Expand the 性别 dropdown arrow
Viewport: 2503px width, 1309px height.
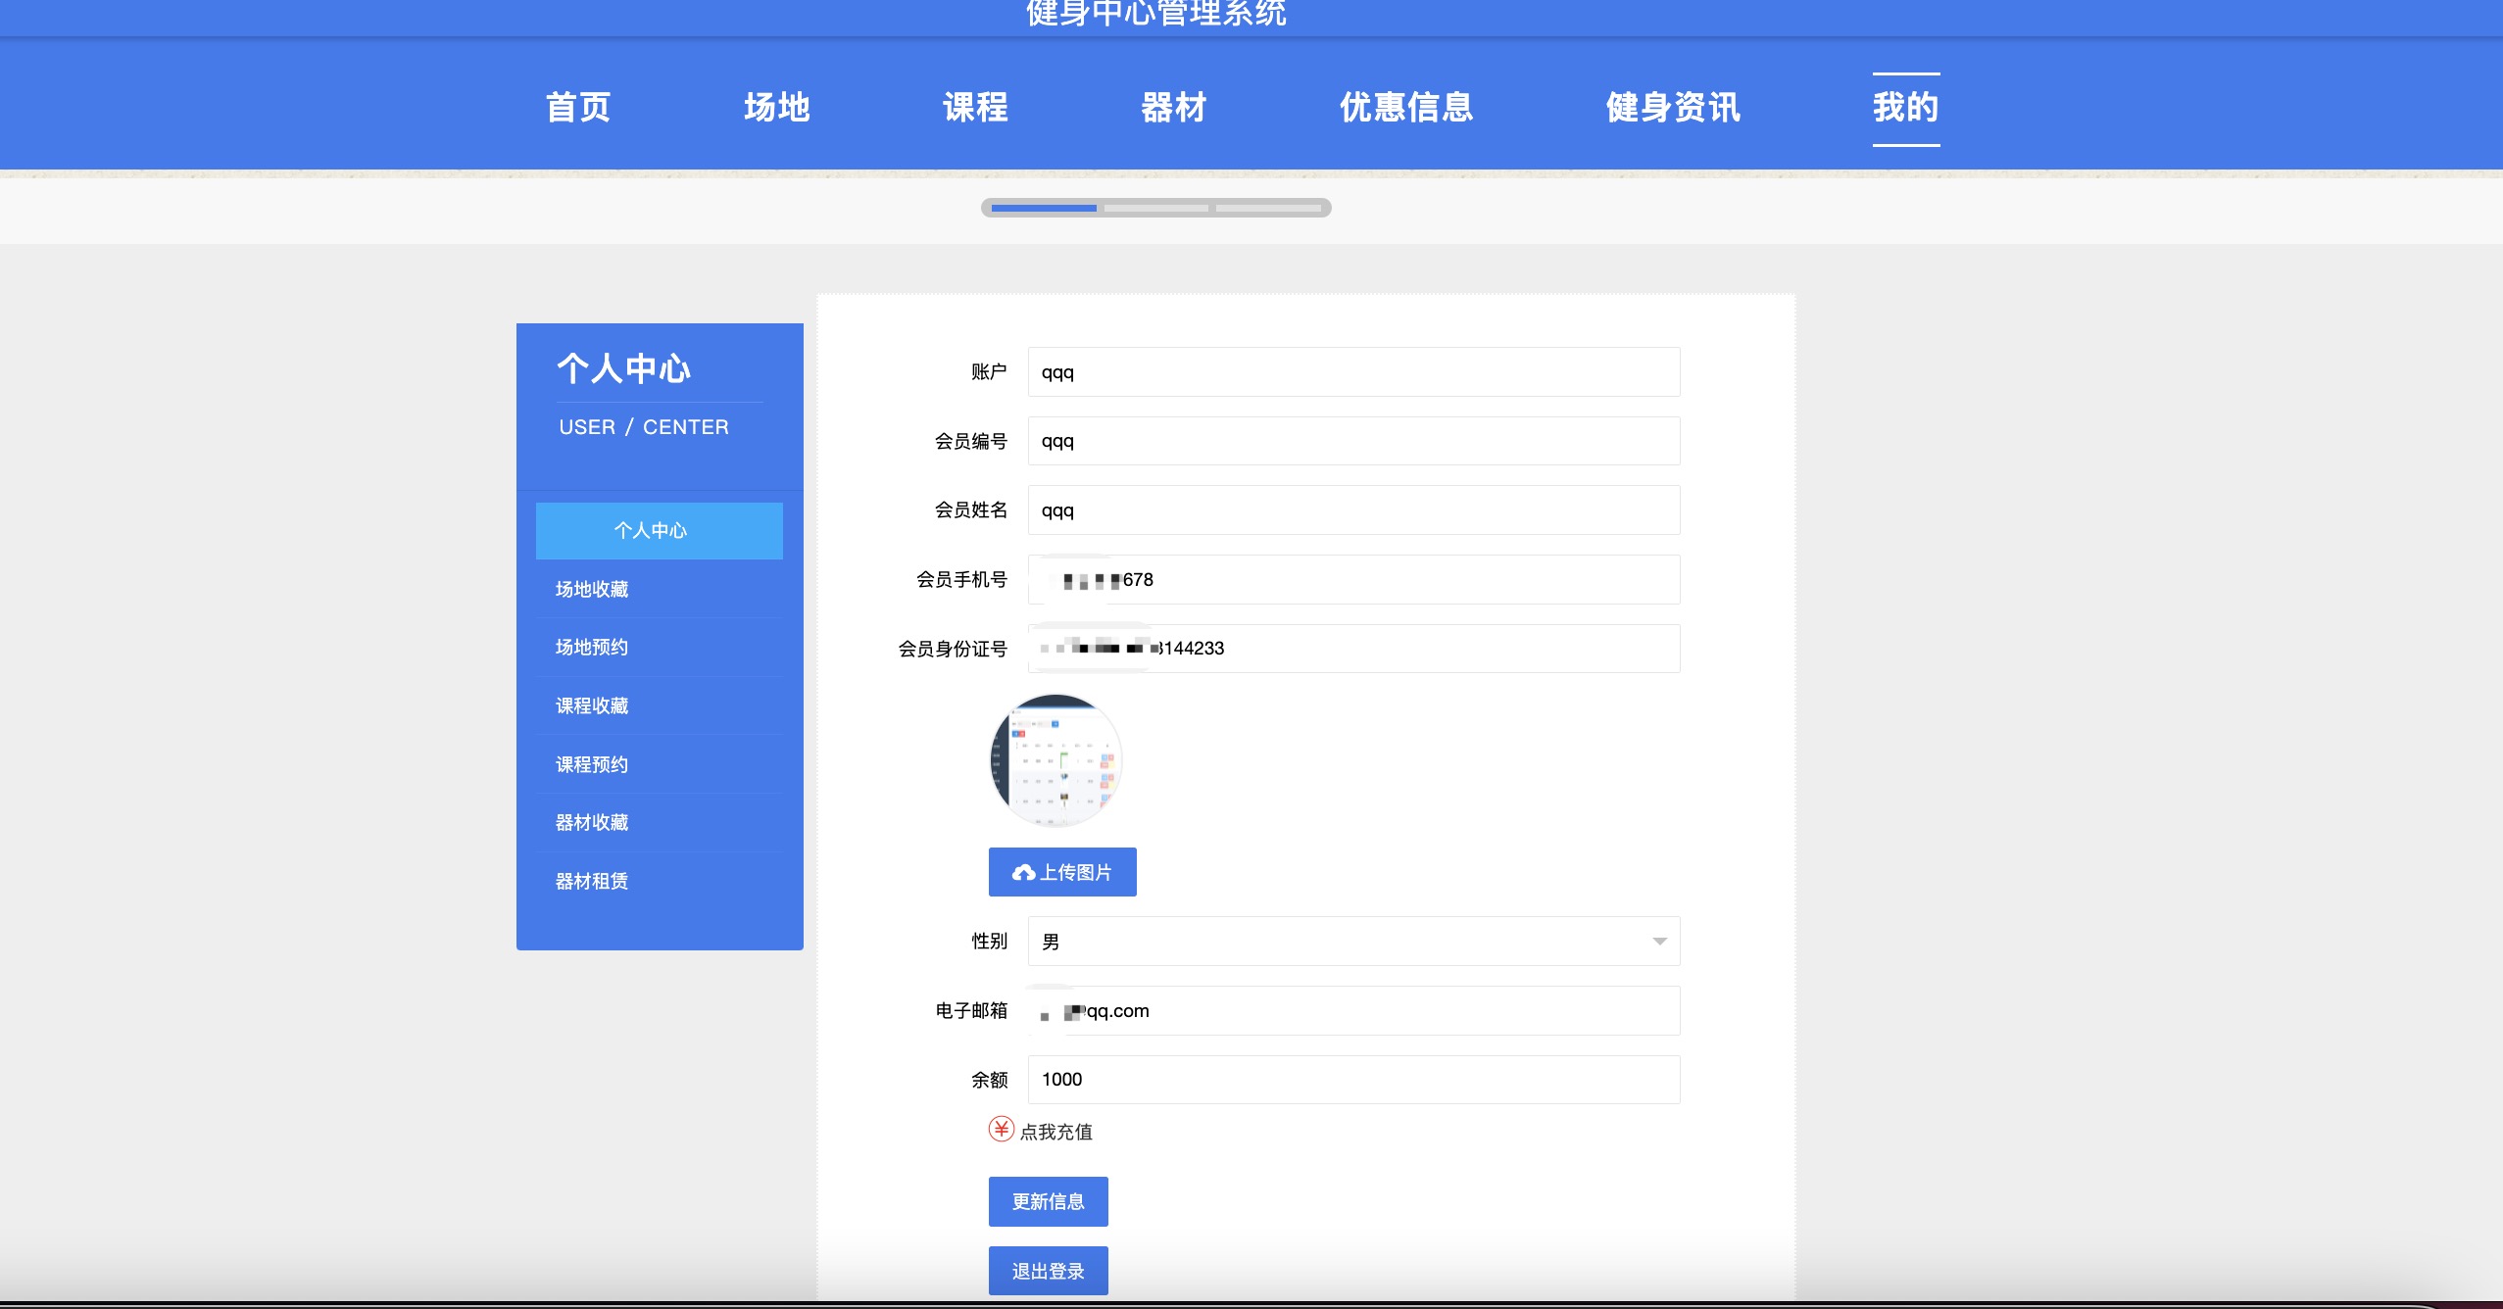tap(1659, 942)
